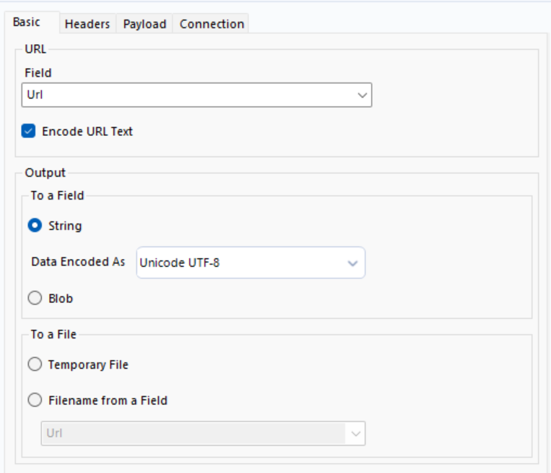Screen dimensions: 551x473
Task: Select the Basic tab
Action: pyautogui.click(x=26, y=22)
